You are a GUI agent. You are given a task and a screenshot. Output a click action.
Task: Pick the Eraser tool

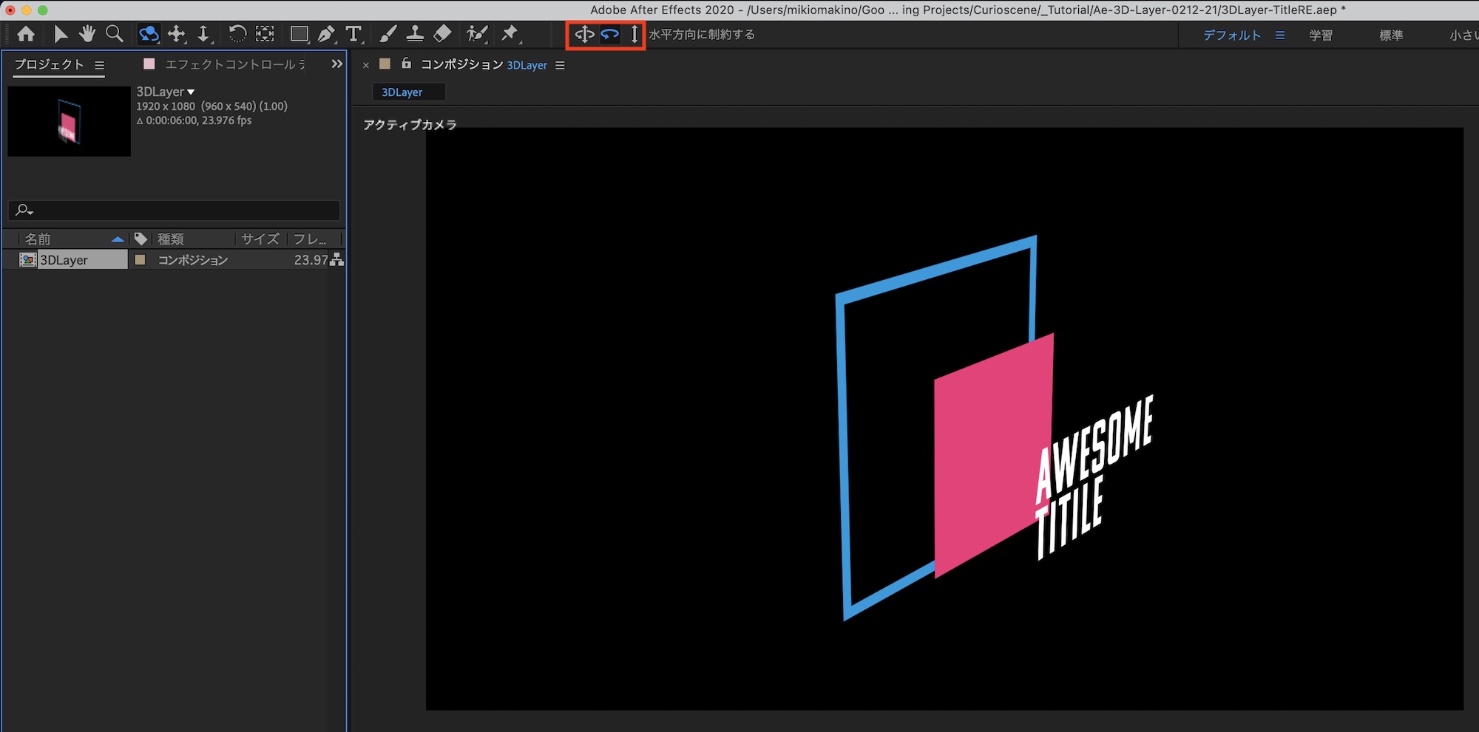pos(442,34)
